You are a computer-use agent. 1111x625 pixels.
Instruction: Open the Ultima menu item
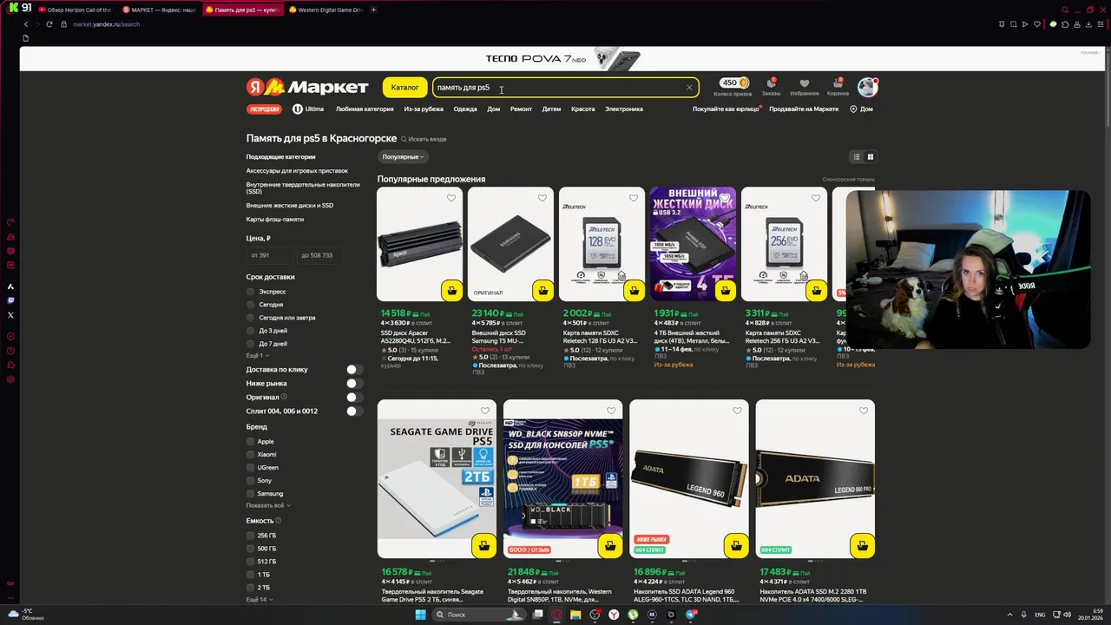pos(308,109)
